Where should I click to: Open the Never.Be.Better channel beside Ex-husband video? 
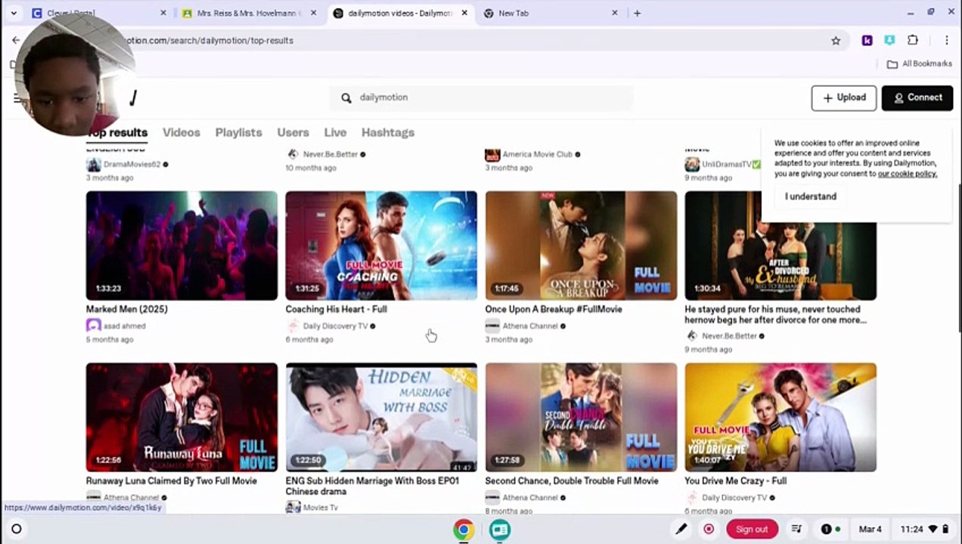(729, 336)
